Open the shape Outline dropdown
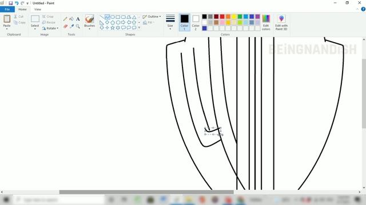 point(152,17)
